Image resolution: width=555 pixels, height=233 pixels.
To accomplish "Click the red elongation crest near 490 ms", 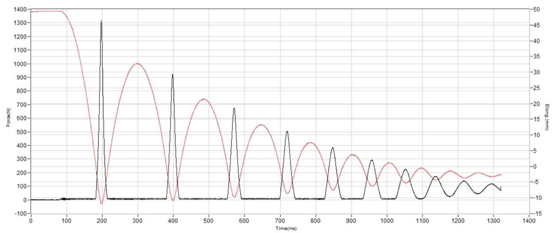I will pyautogui.click(x=204, y=99).
